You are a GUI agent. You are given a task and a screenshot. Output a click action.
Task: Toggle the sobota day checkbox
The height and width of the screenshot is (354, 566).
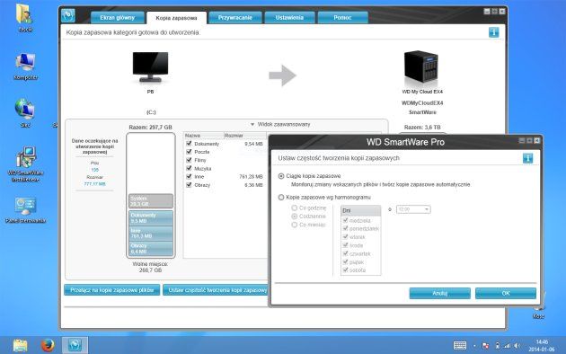coord(345,270)
